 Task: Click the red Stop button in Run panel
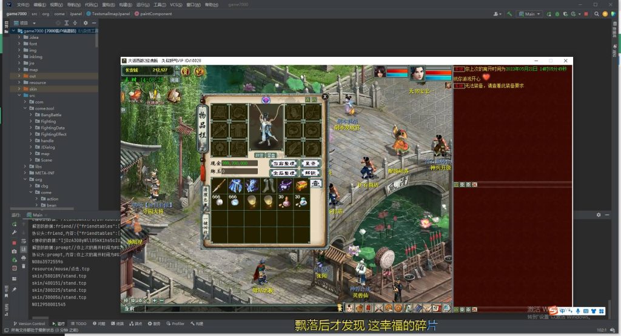tap(14, 242)
